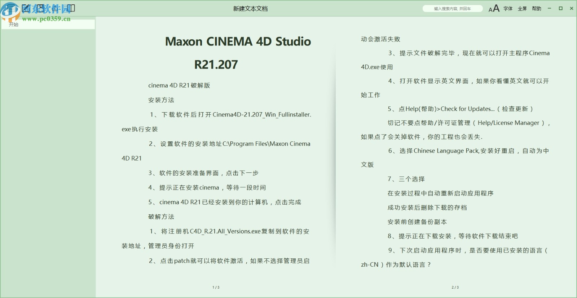
Task: Maximize the reader window
Action: pyautogui.click(x=560, y=8)
